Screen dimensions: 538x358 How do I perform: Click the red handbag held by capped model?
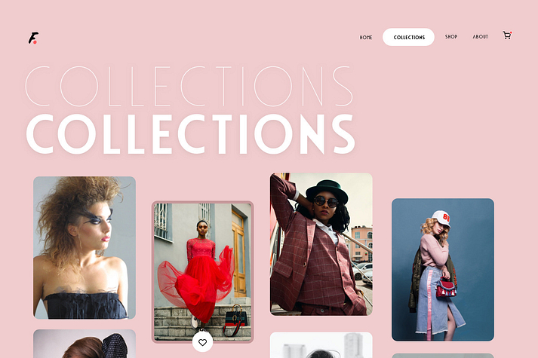click(446, 287)
